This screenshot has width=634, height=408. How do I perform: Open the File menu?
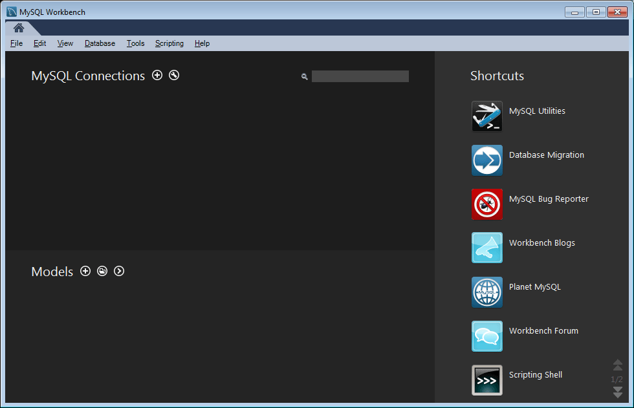17,43
